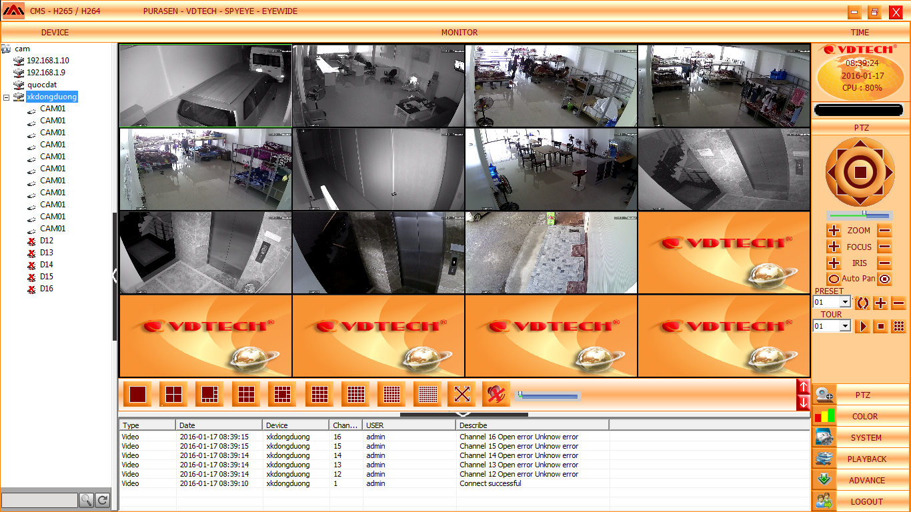Viewport: 911px width, 512px height.
Task: Select device 192.168.1.10 in tree
Action: click(x=47, y=61)
